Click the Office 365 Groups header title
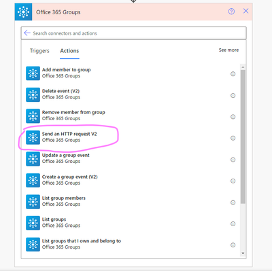The image size is (272, 271). pos(58,12)
